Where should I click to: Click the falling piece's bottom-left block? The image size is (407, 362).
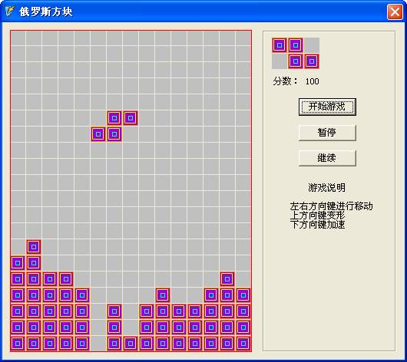pos(98,134)
